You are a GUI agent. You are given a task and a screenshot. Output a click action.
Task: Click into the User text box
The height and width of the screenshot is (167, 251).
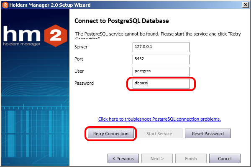click(161, 71)
